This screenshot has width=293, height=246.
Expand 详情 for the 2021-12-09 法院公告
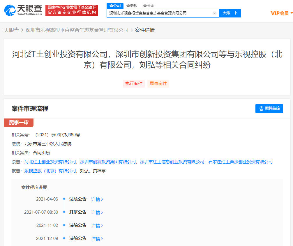coord(97,239)
